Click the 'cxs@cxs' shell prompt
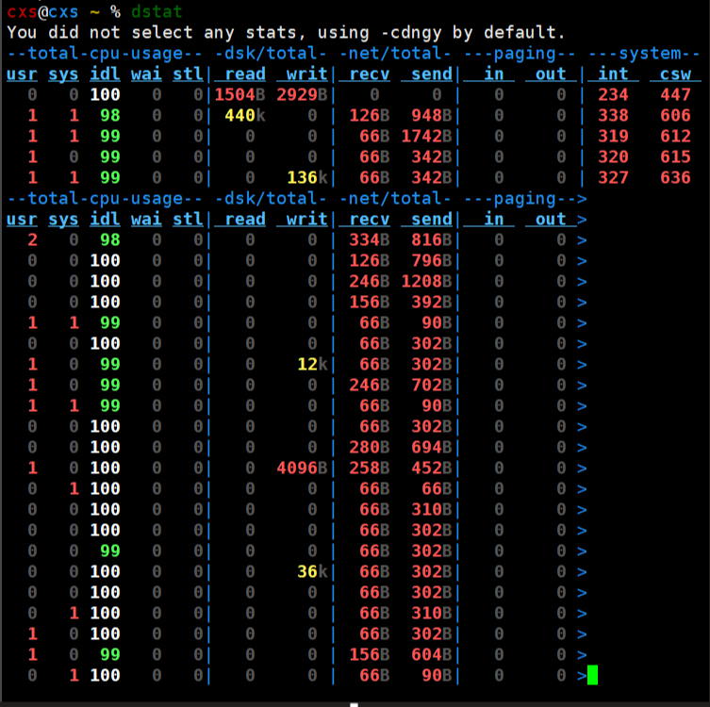Image resolution: width=710 pixels, height=707 pixels. 42,11
